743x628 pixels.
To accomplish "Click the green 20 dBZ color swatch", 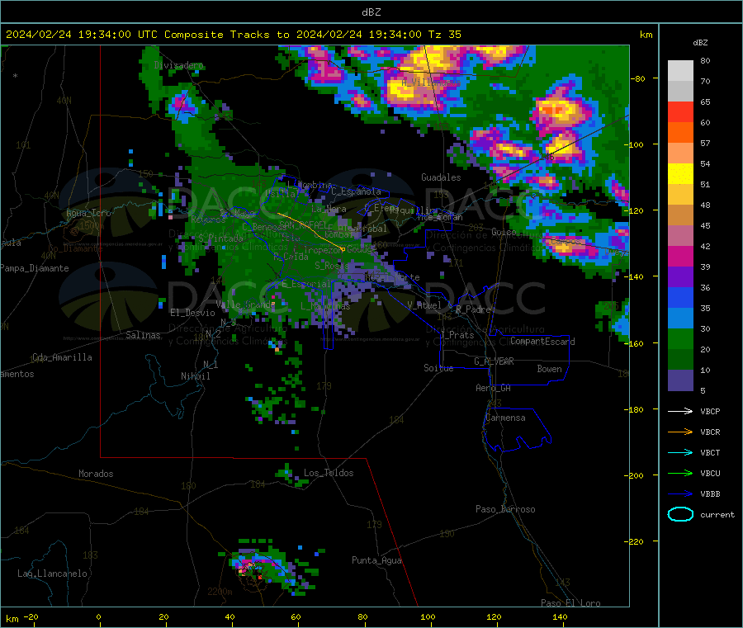I will (680, 338).
